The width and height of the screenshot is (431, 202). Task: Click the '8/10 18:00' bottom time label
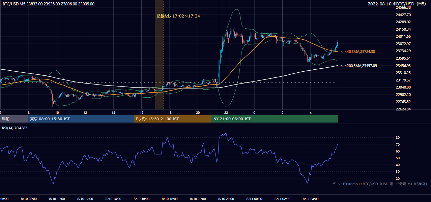170,199
